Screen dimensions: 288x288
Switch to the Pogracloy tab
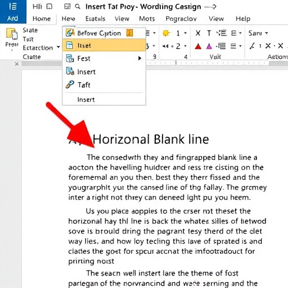pyautogui.click(x=181, y=19)
